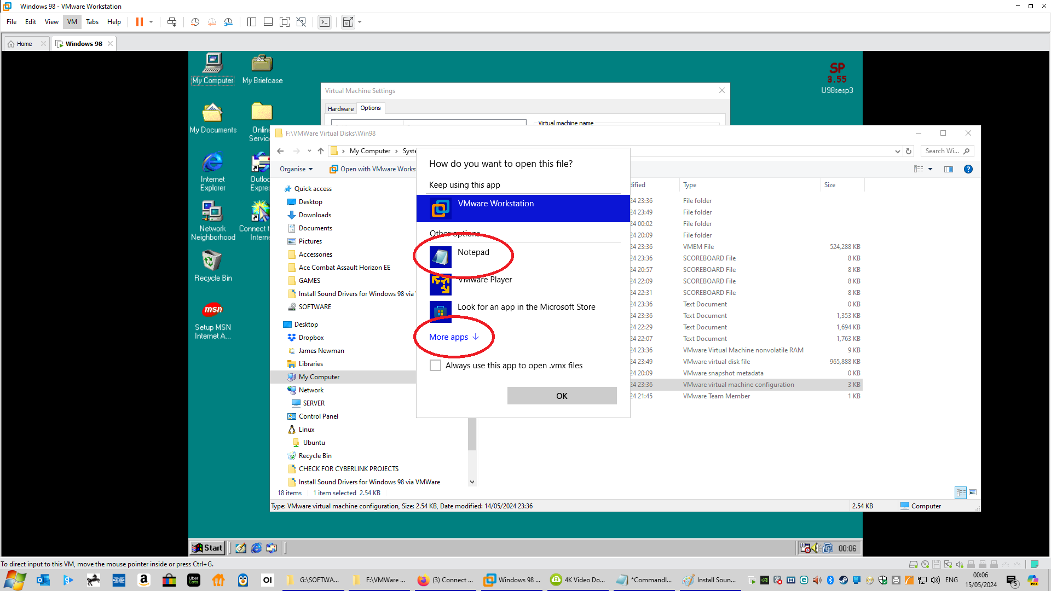Show the console view
Screen dimensions: 1051x591
pos(325,22)
